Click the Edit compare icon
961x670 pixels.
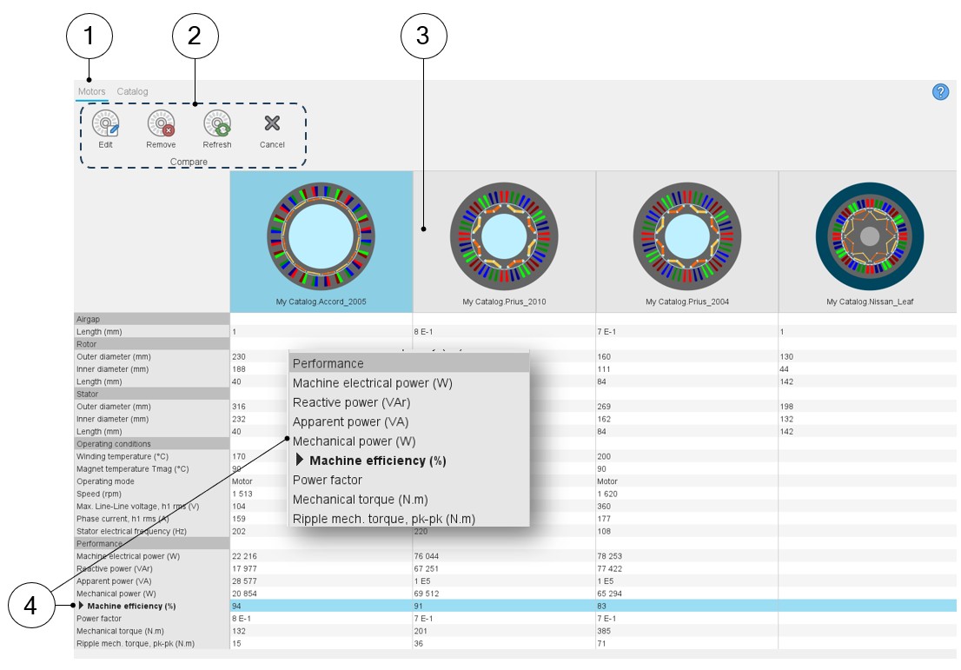click(x=105, y=124)
